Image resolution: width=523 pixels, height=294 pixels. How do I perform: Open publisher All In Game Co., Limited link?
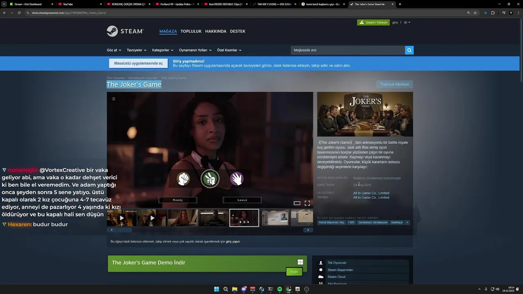371,198
